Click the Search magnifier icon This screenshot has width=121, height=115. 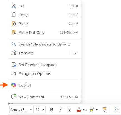pos(14,44)
